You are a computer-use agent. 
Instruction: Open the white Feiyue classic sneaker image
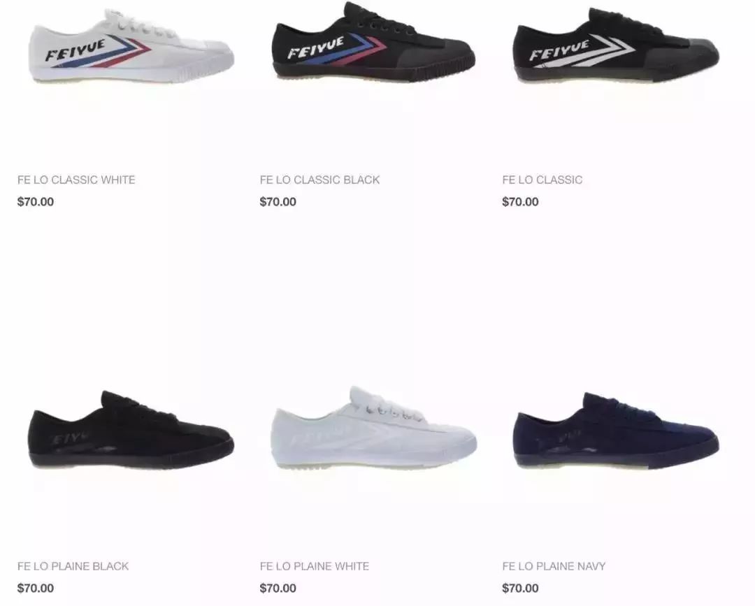(x=131, y=46)
